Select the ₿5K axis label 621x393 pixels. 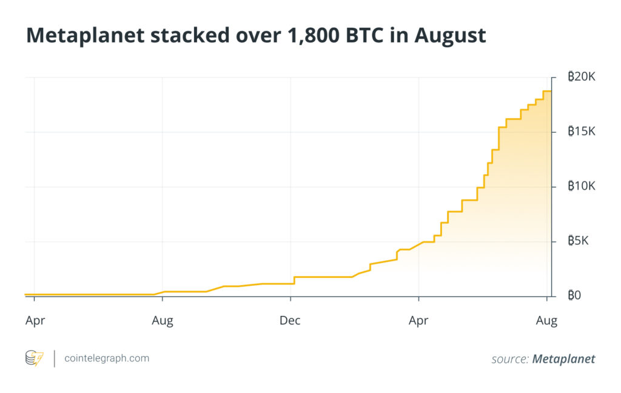click(579, 241)
